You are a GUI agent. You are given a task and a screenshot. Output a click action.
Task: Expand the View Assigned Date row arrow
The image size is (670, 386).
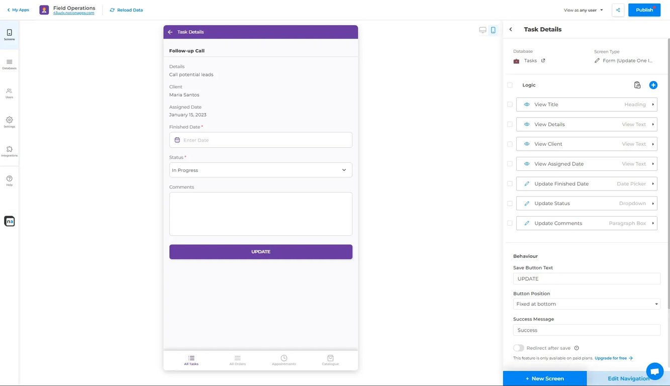653,164
